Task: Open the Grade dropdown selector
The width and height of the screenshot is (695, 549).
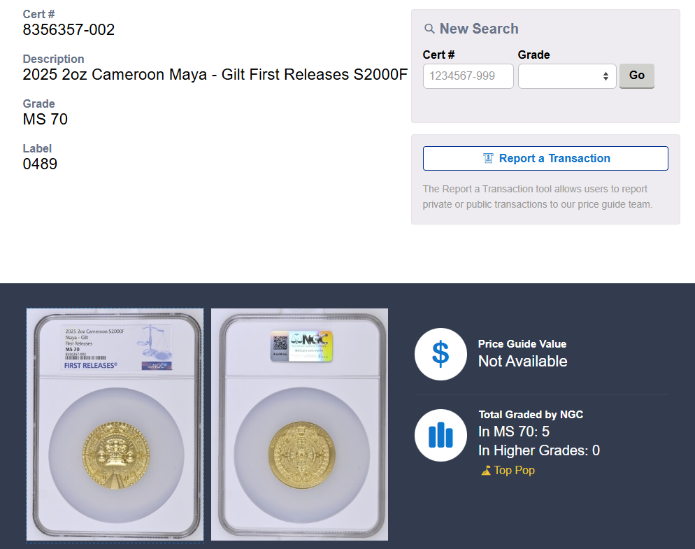Action: (567, 76)
